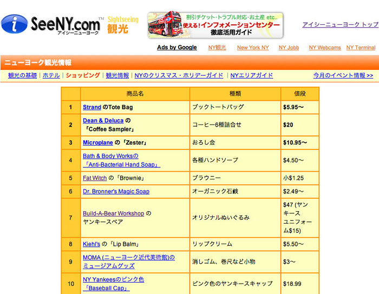Click the New York NY ad link
The image size is (379, 294).
253,48
